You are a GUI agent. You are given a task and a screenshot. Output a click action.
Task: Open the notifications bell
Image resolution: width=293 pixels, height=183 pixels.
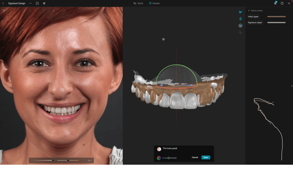275,3
